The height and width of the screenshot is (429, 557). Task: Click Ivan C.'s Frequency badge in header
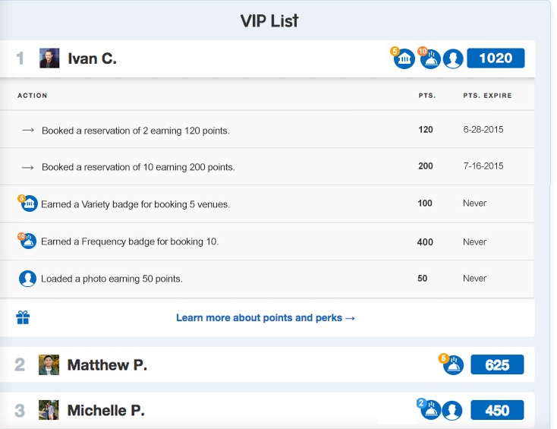pos(430,59)
